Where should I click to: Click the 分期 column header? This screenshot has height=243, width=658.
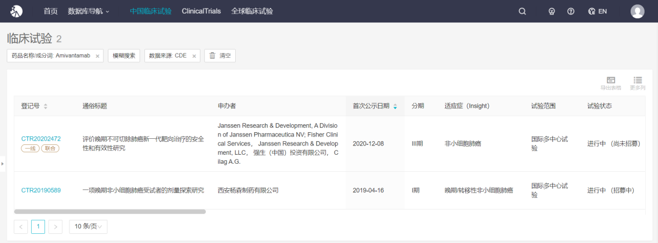[x=417, y=106]
